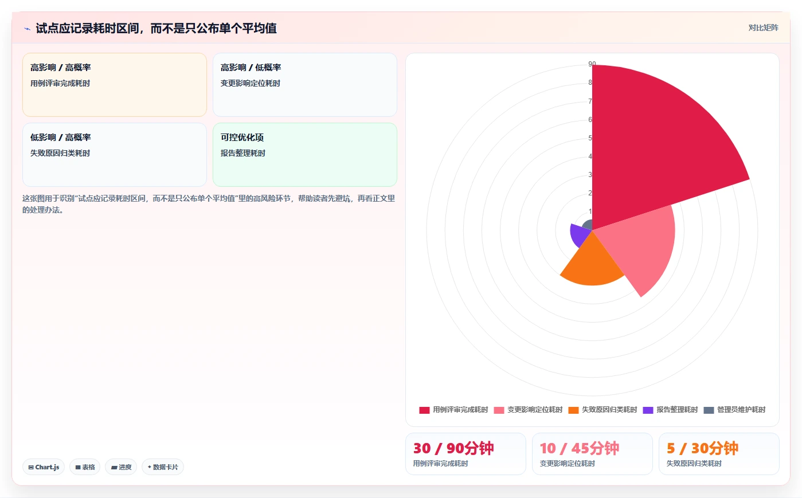Click the 10 / 45分钟 stat card
This screenshot has width=802, height=498.
592,454
